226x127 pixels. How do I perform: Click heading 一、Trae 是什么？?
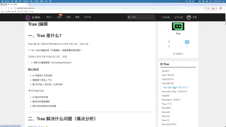click(45, 36)
